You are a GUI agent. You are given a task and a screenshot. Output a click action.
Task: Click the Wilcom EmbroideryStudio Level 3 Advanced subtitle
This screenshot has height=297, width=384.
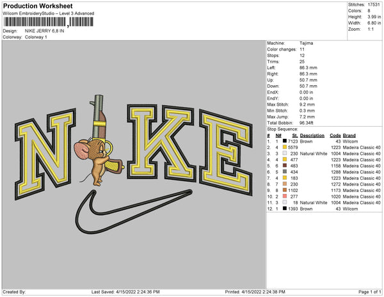pyautogui.click(x=49, y=13)
